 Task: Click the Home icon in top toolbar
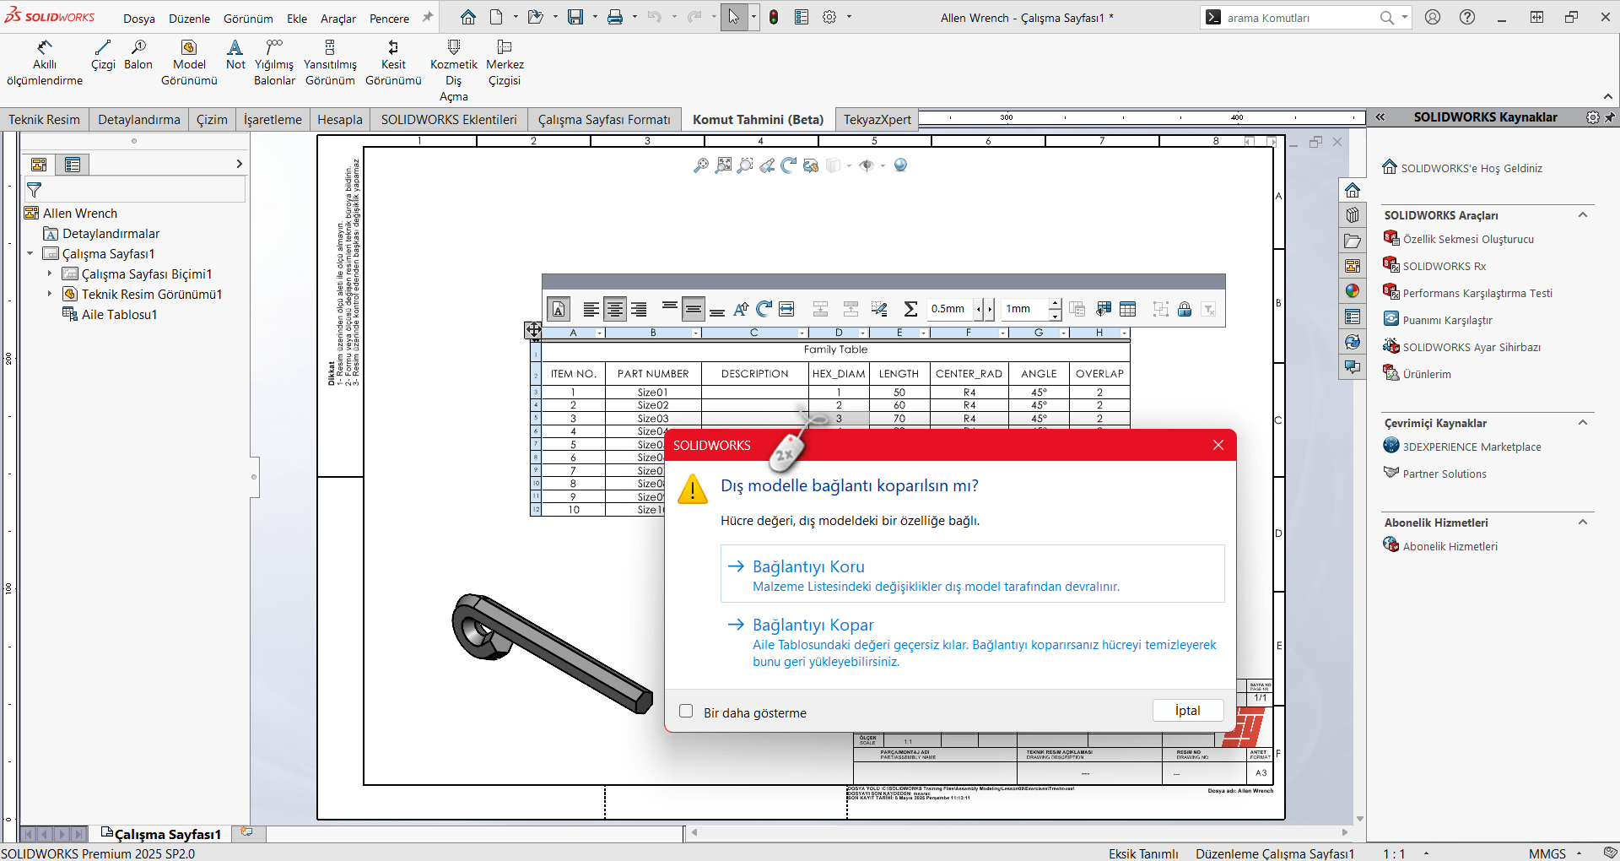(x=468, y=17)
